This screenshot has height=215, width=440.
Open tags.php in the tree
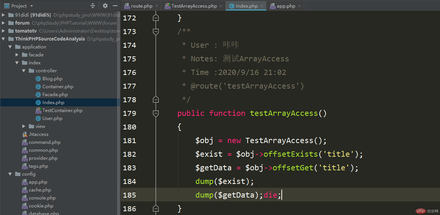coord(38,166)
